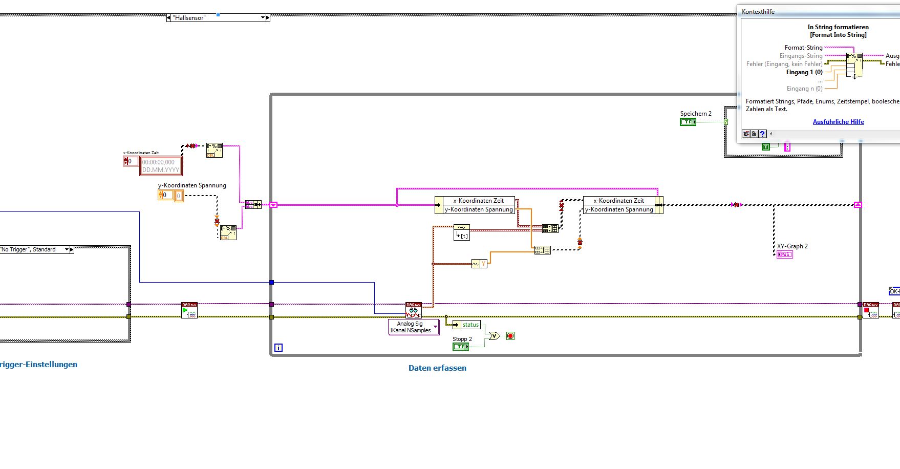900x469 pixels.
Task: Select the loop iteration terminal
Action: pos(278,348)
